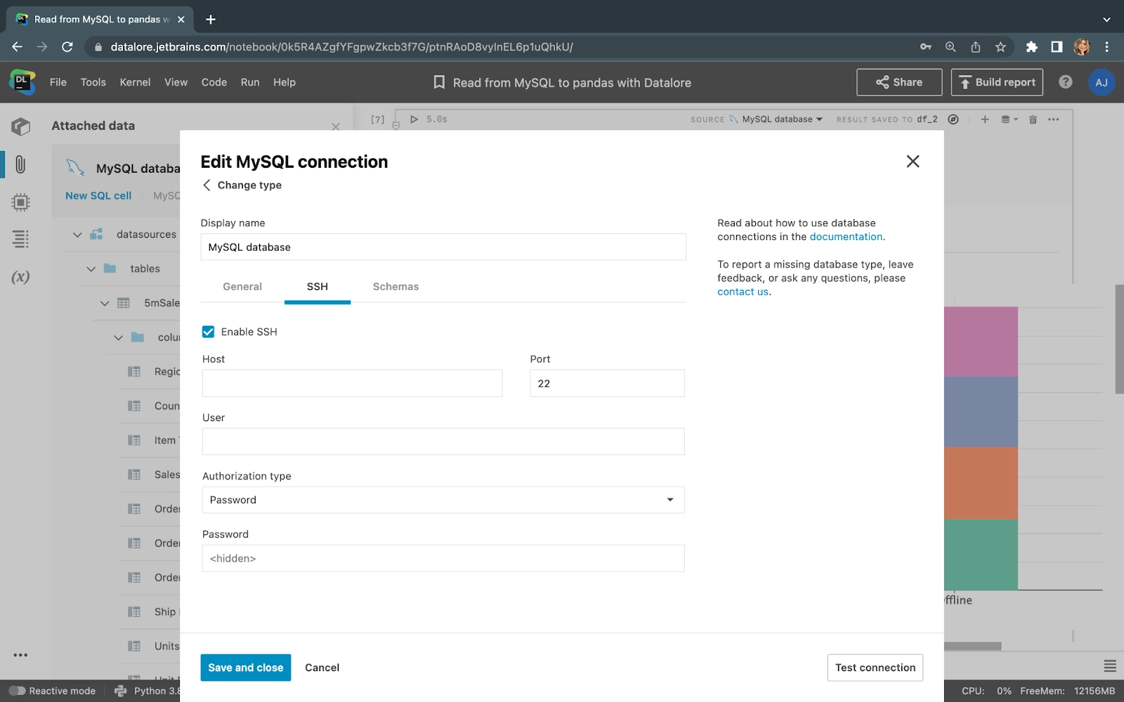The image size is (1124, 702).
Task: Click the orange chart bar segment
Action: pyautogui.click(x=981, y=483)
